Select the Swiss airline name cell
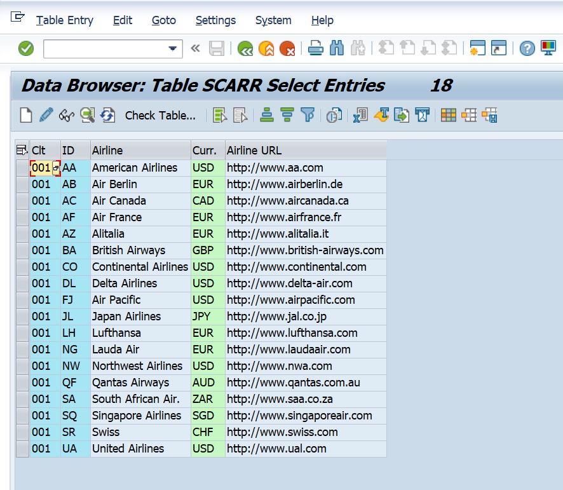The image size is (563, 490). 140,432
